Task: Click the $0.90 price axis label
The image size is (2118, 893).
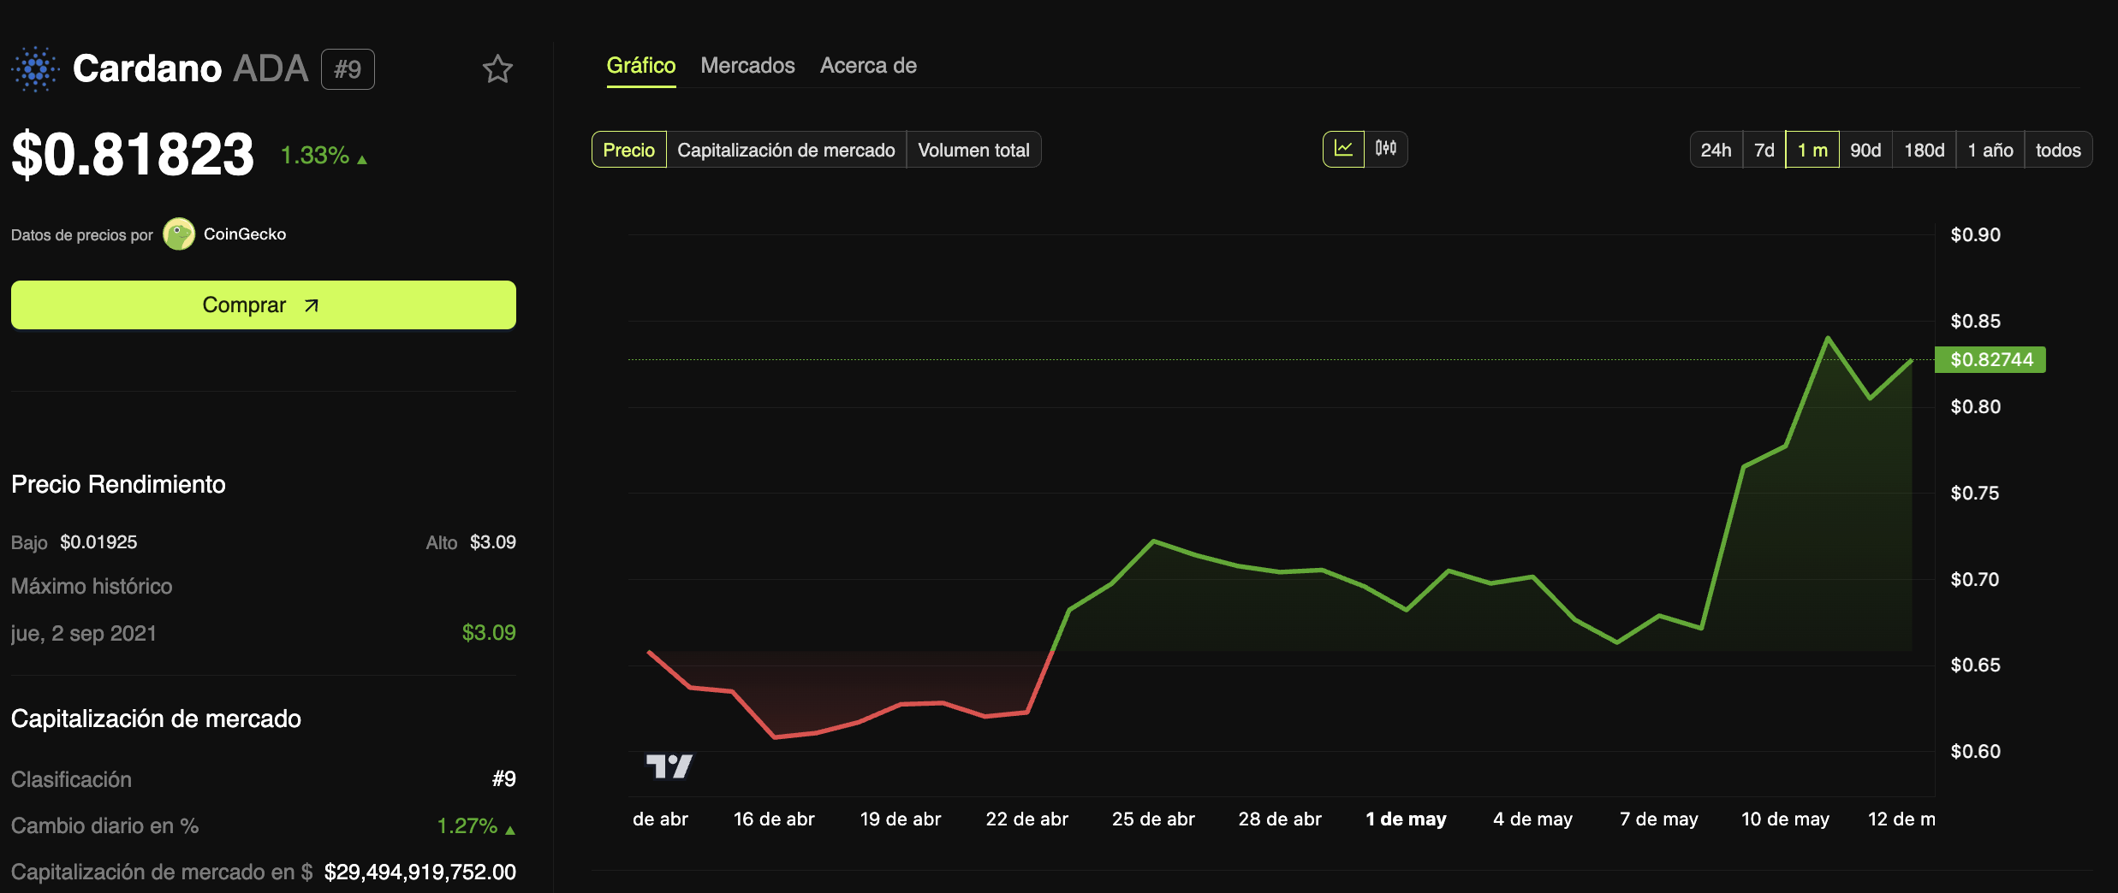Action: tap(1975, 235)
